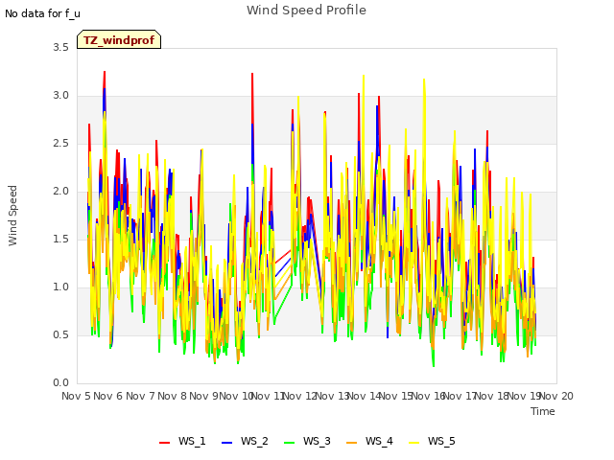Click the Nov 5 x-axis tick label
This screenshot has height=460, width=614.
tap(76, 396)
